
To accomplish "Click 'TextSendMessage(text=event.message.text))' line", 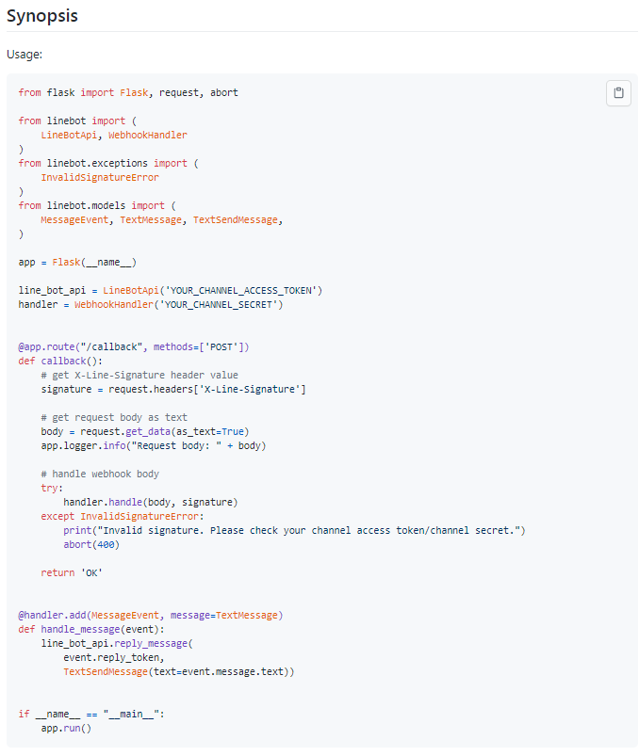I will [x=179, y=671].
